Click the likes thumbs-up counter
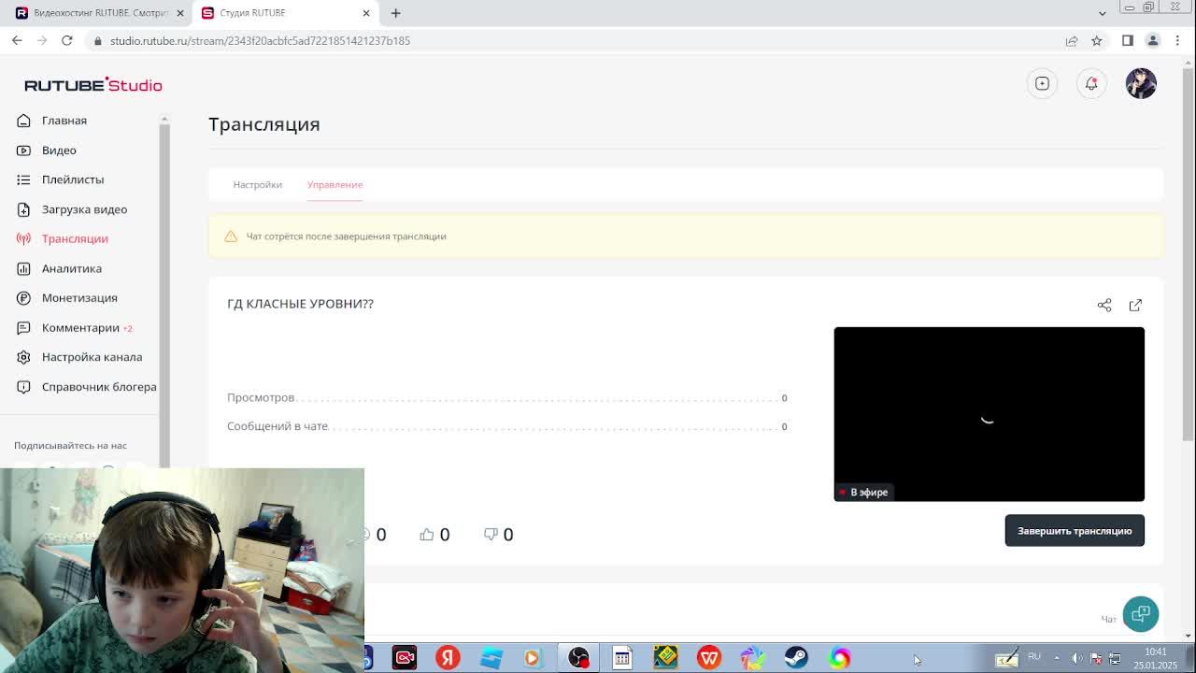Image resolution: width=1196 pixels, height=673 pixels. [434, 534]
